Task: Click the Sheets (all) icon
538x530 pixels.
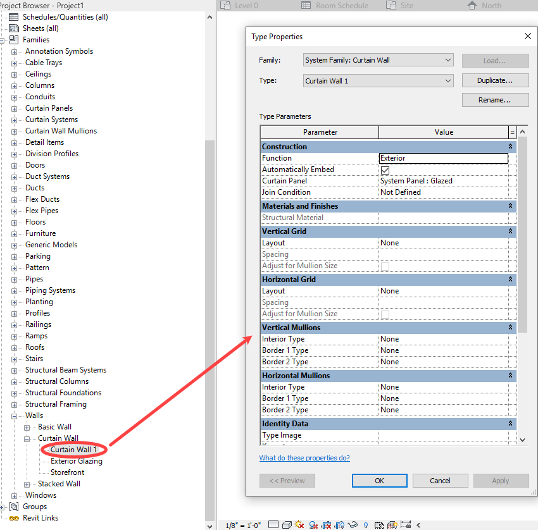Action: click(14, 28)
